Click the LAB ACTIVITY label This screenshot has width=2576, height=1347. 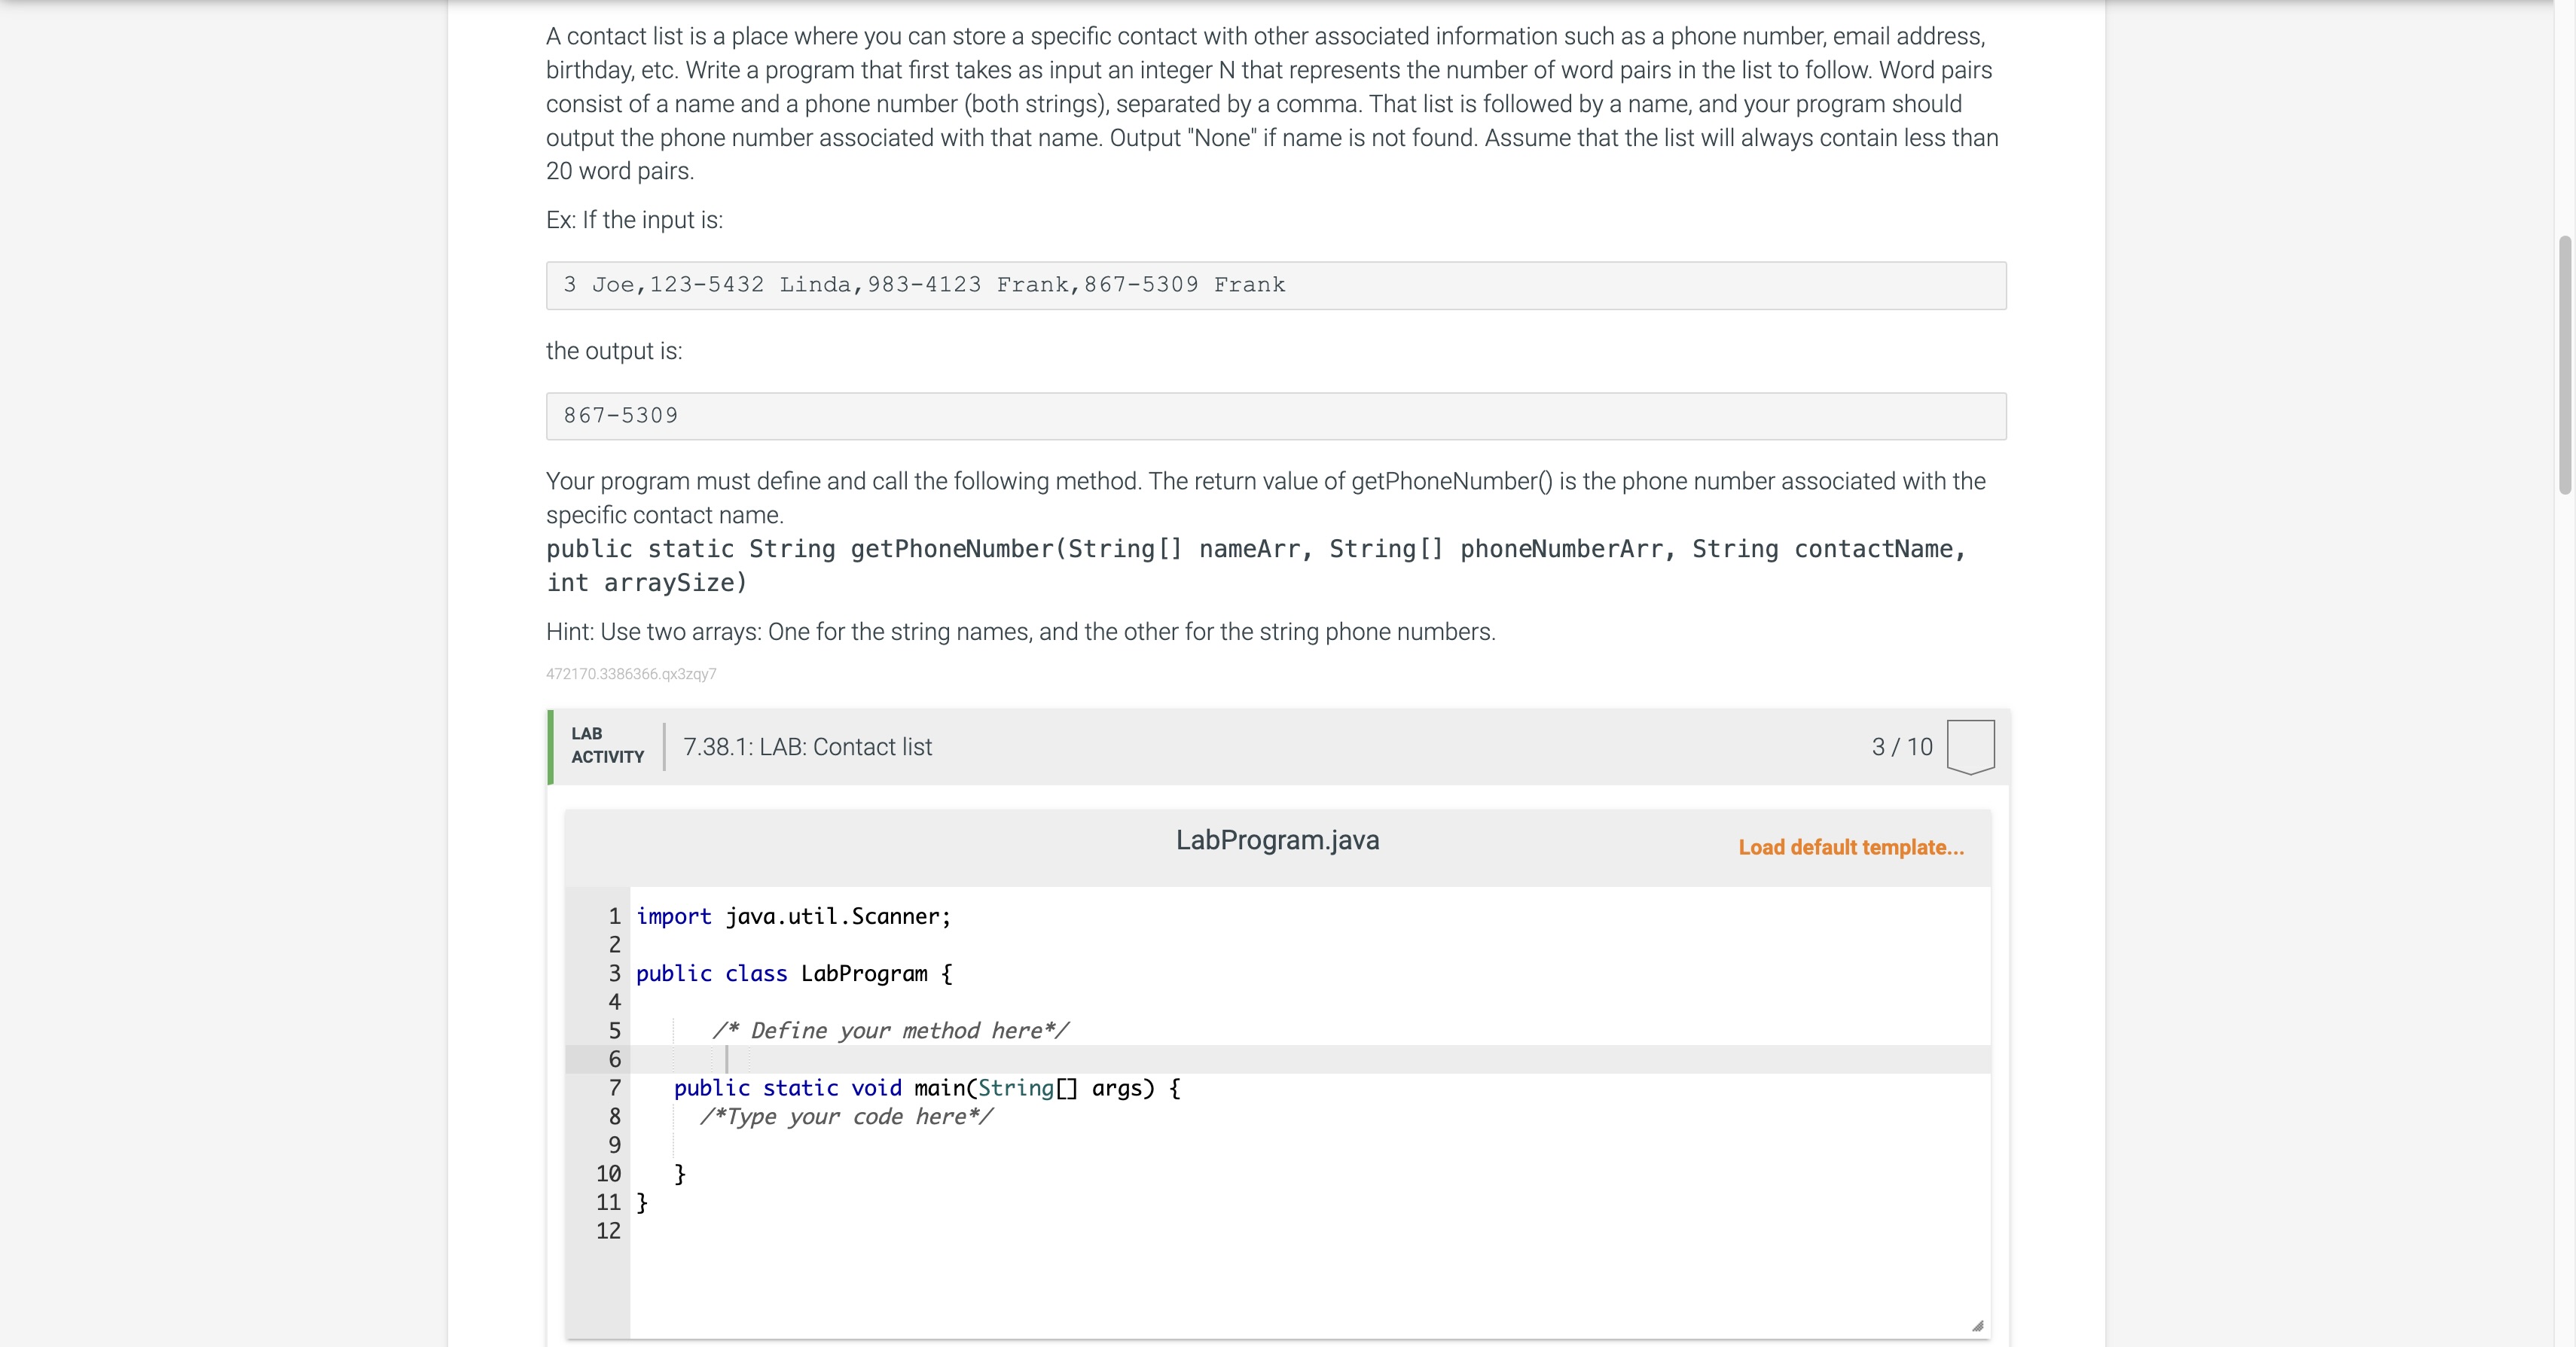[607, 745]
